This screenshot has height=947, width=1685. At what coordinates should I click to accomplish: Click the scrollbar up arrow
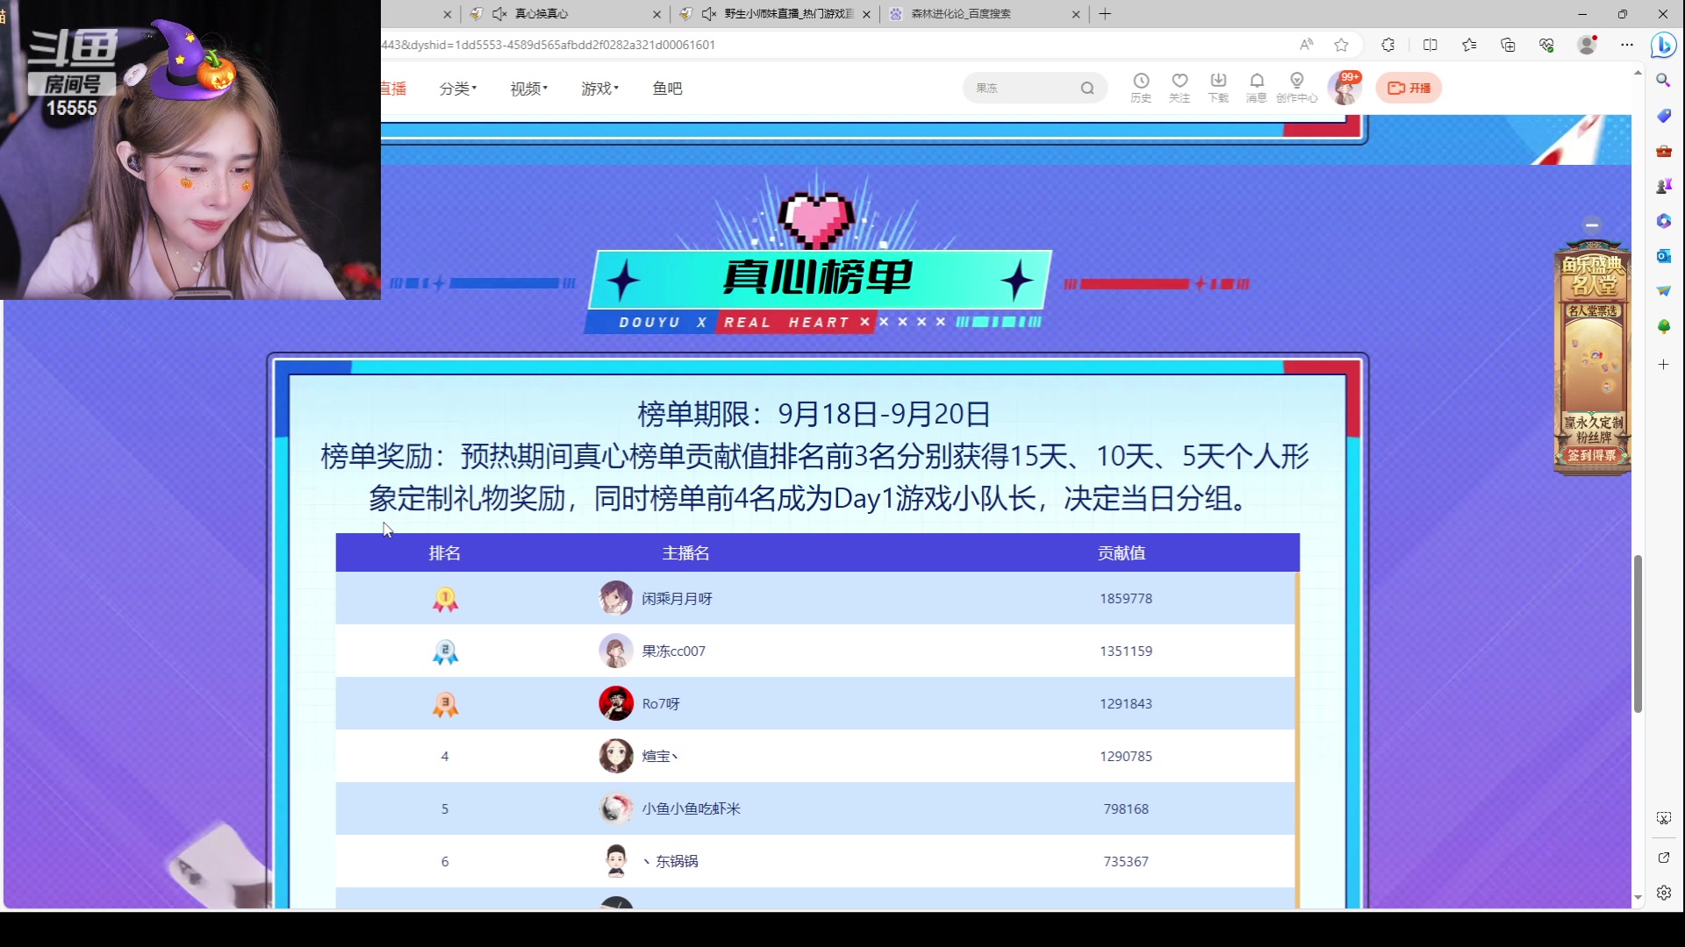coord(1638,73)
